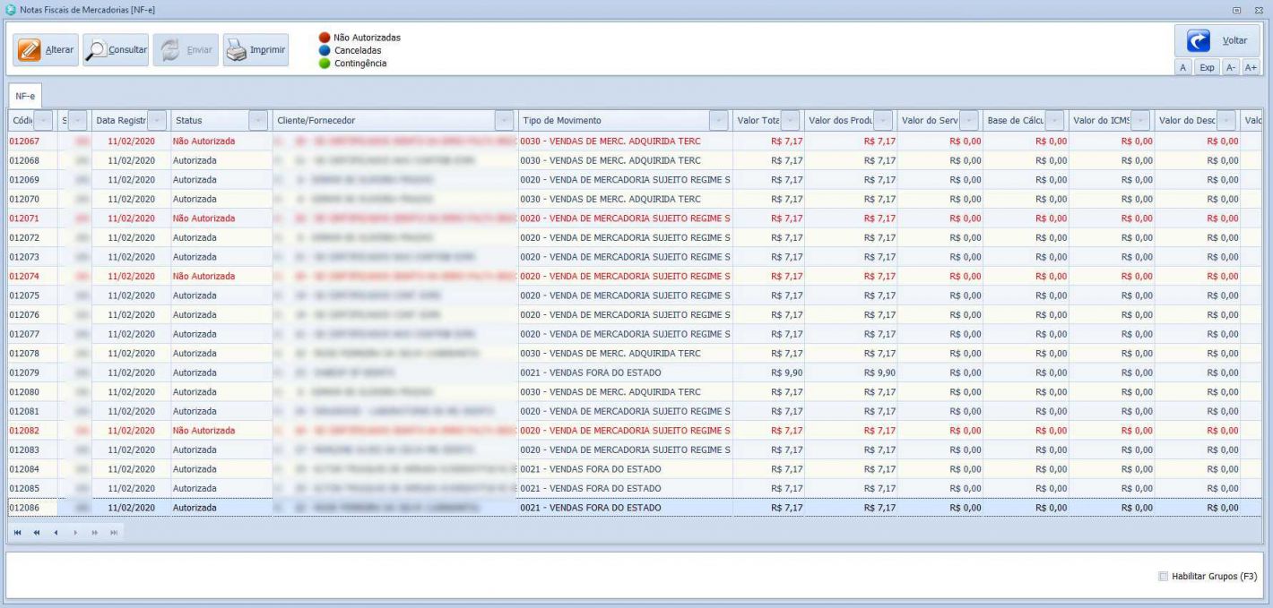
Task: Click the Imprimir printer icon
Action: (236, 50)
